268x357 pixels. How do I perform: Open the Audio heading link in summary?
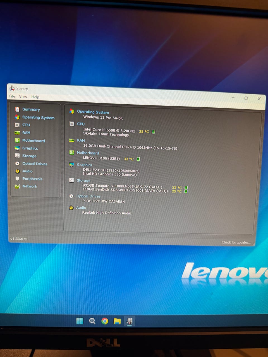[81, 208]
